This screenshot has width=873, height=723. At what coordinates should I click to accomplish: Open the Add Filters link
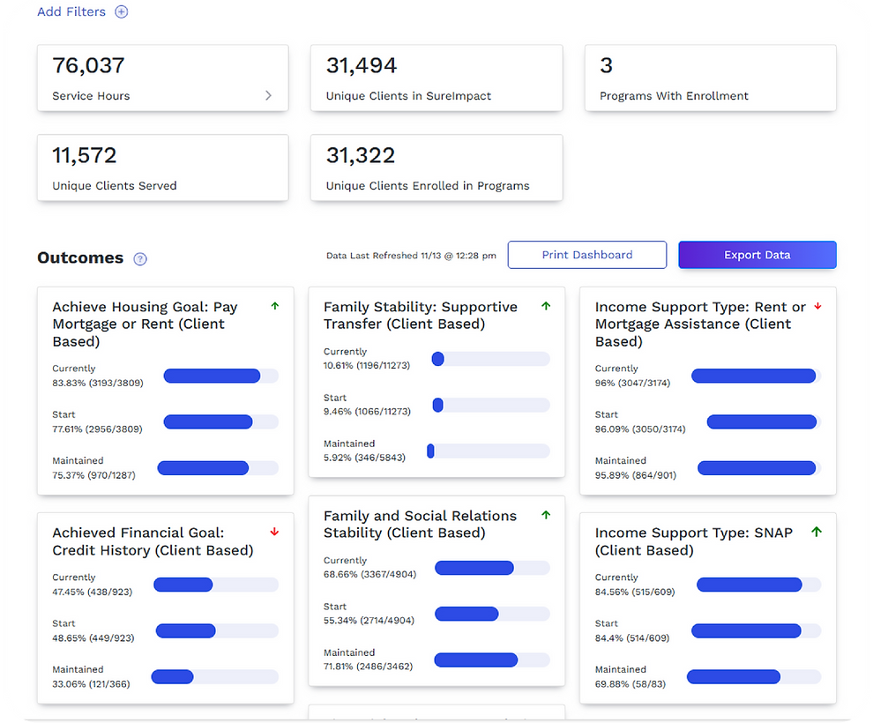[x=71, y=11]
